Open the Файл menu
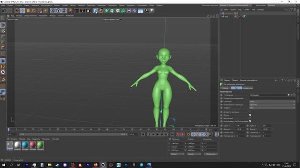 pyautogui.click(x=3, y=5)
